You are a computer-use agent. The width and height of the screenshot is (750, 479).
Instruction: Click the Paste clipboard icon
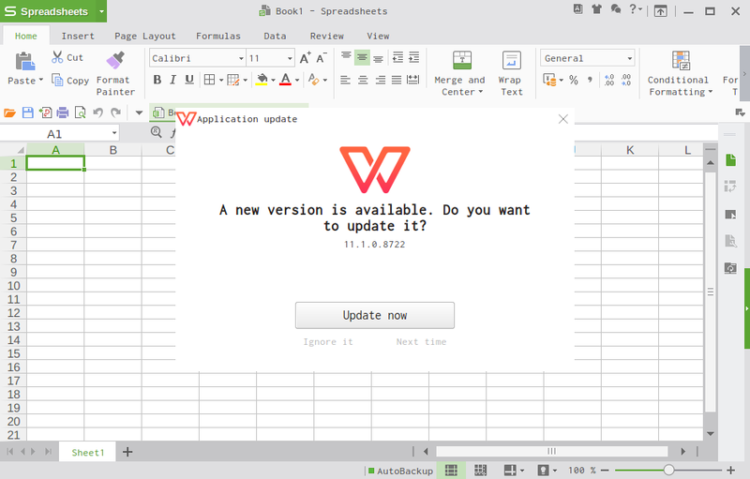(25, 62)
